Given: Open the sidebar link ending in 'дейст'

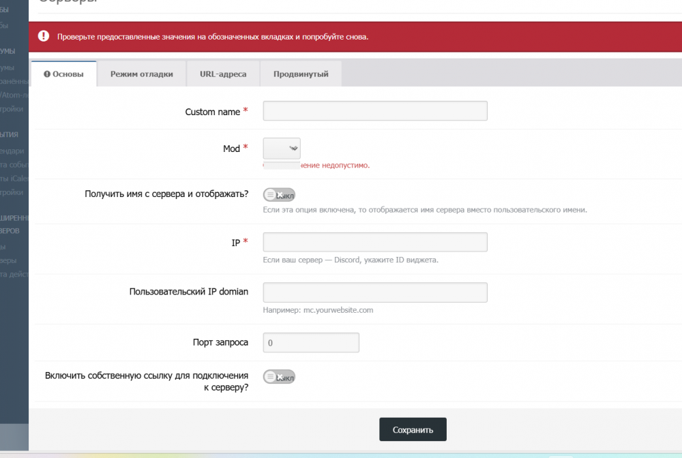Looking at the screenshot, I should click(14, 274).
